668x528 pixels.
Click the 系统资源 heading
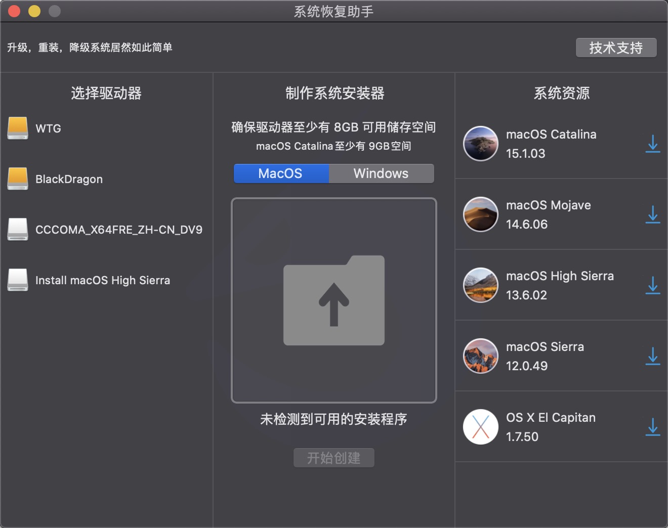pos(562,93)
